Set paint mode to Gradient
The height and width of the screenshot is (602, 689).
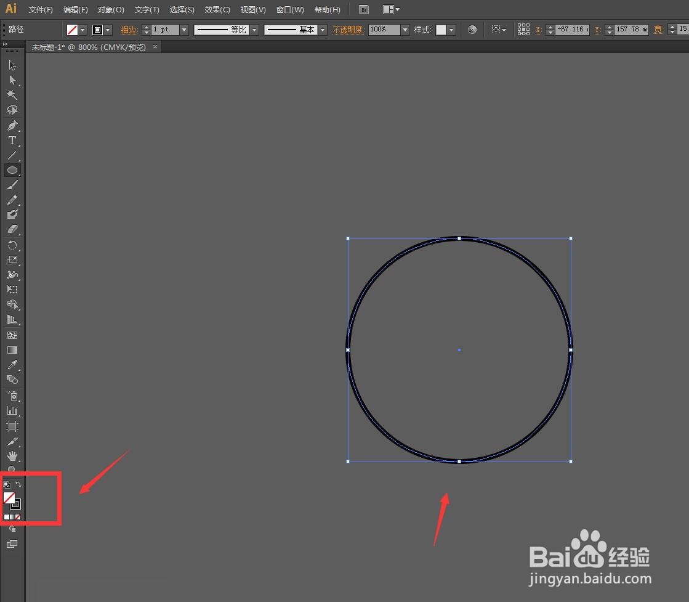pos(12,517)
